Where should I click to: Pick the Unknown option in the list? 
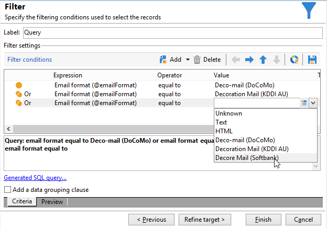pos(228,113)
